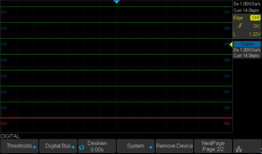Open the System dropdown menu
262x154 pixels.
pos(136,146)
